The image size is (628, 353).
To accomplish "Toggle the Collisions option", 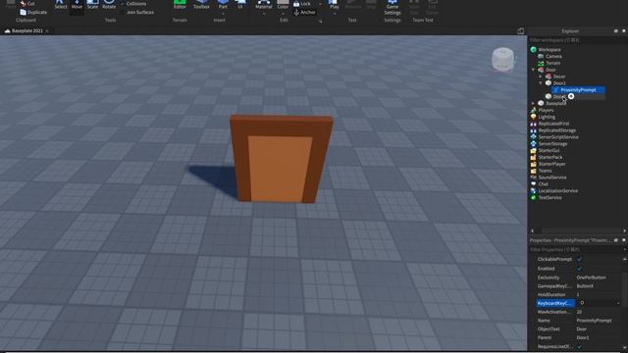I will coord(133,4).
